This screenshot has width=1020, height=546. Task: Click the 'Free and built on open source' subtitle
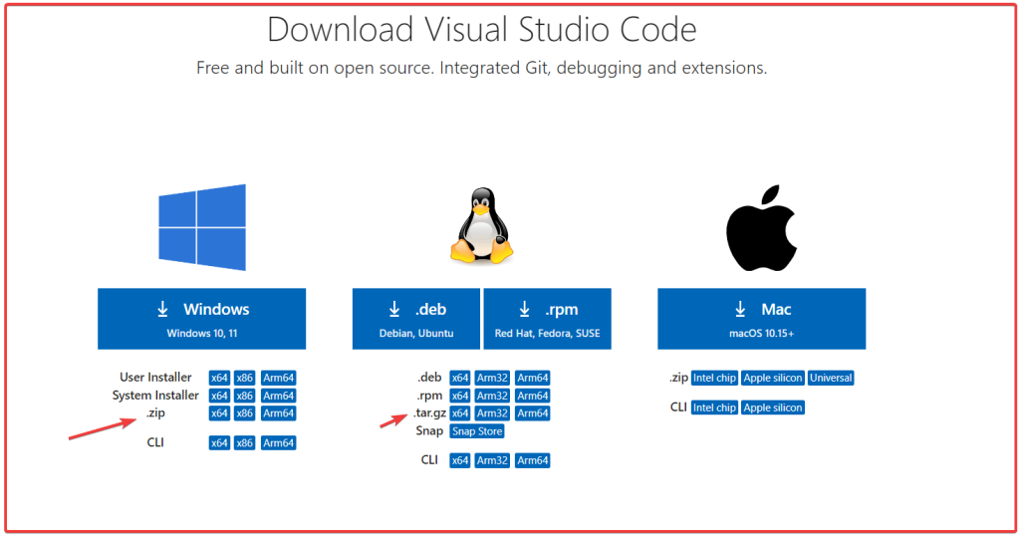[x=482, y=68]
